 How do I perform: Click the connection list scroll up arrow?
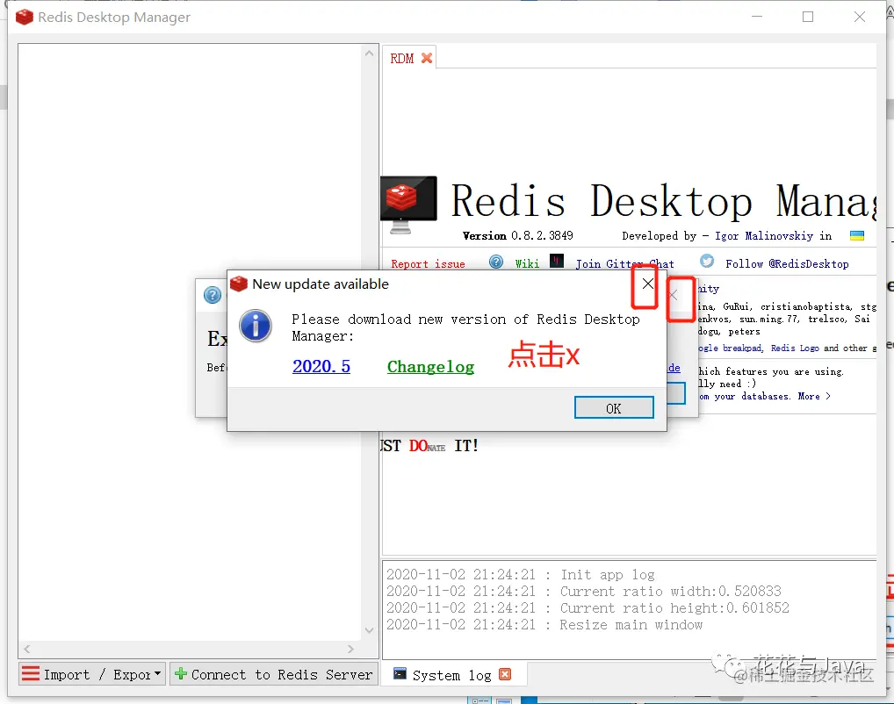pyautogui.click(x=370, y=53)
